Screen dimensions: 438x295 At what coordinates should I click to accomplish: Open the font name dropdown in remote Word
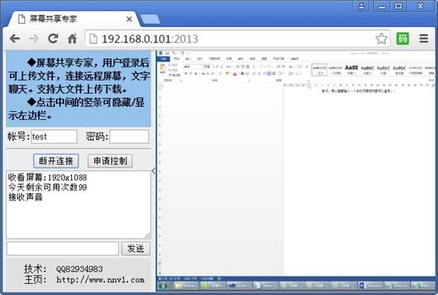pyautogui.click(x=193, y=66)
